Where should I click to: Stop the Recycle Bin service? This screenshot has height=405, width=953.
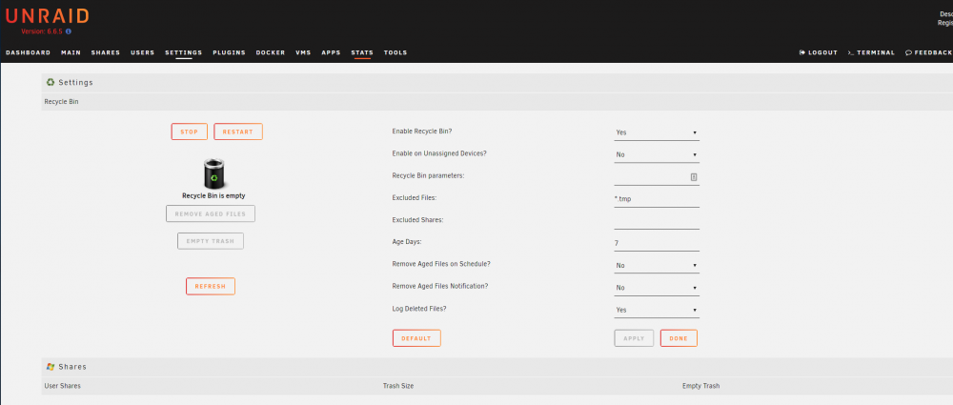(x=190, y=132)
